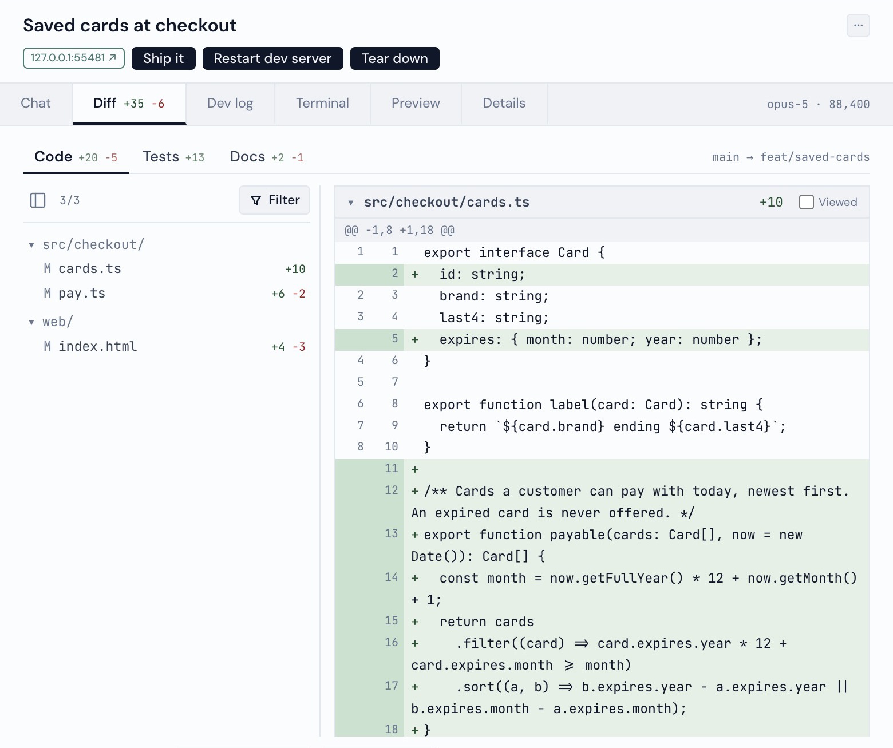Screen dimensions: 893x748
Task: Click the added line 'id: string;'
Action: 602,274
